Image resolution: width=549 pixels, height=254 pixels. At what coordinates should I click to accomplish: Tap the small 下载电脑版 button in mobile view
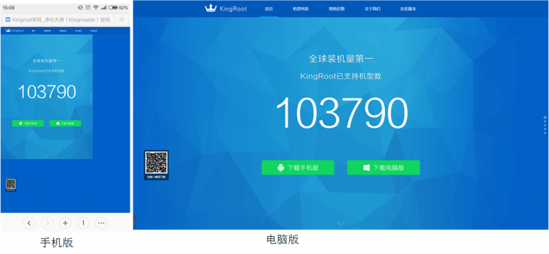point(65,123)
